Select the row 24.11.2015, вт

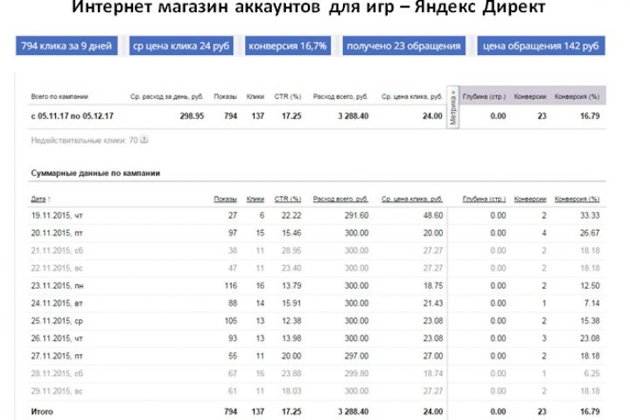click(317, 304)
